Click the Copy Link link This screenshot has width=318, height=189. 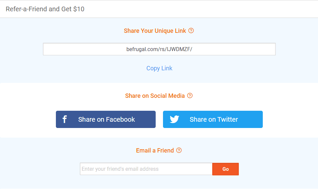[159, 68]
